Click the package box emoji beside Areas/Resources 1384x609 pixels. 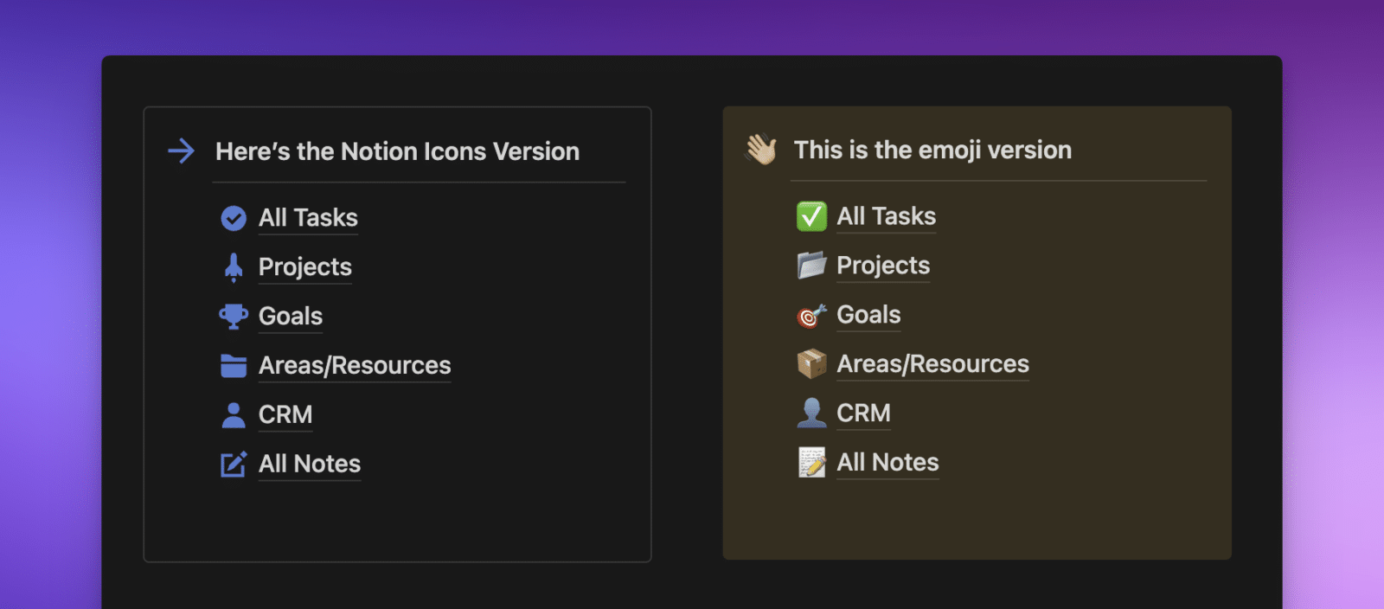[x=811, y=364]
